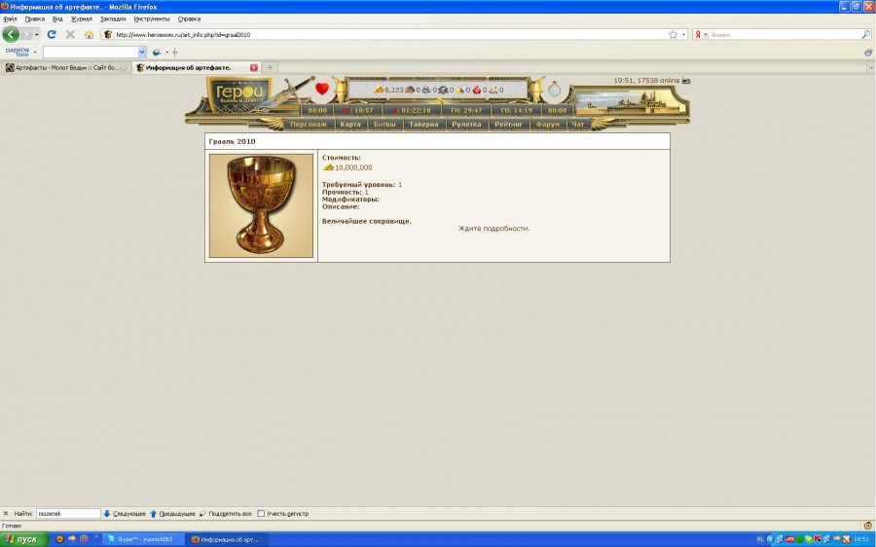876x547 pixels.
Task: Switch to Skype in the taskbar
Action: tap(143, 539)
